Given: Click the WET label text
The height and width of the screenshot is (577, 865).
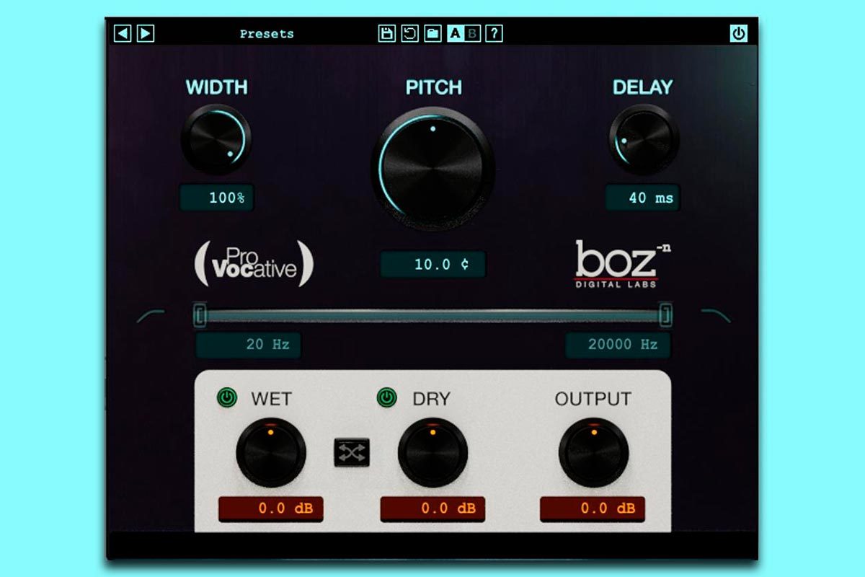Looking at the screenshot, I should tap(272, 399).
